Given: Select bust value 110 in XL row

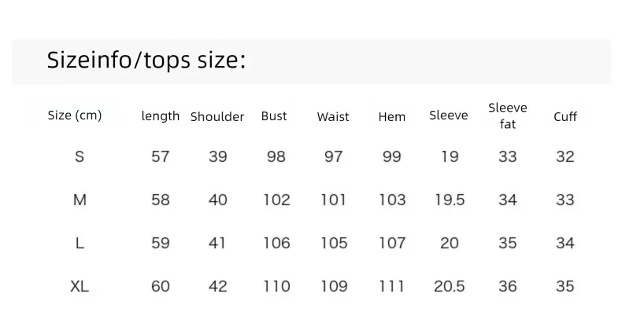Looking at the screenshot, I should click(x=276, y=286).
